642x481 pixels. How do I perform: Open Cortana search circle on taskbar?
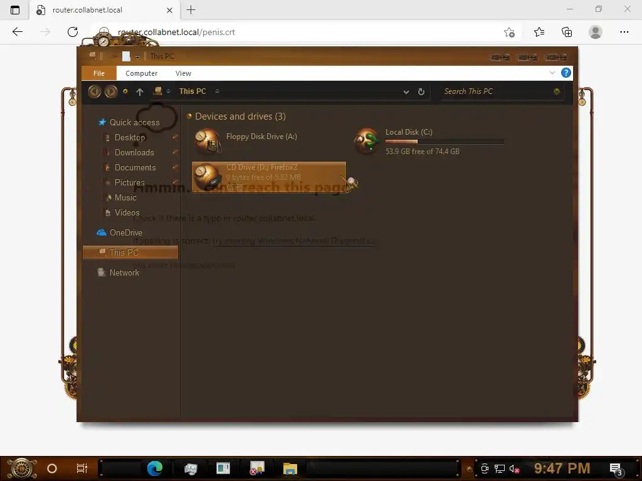52,468
